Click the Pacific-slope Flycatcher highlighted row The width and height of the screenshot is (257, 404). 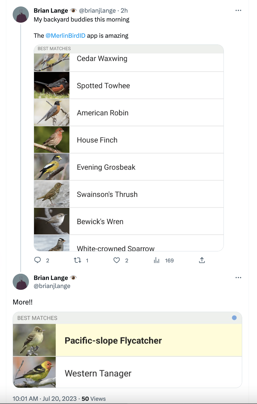coord(127,340)
